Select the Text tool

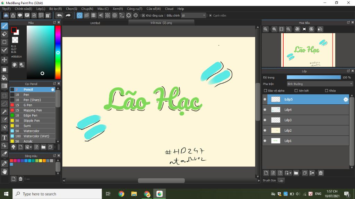coord(5,138)
